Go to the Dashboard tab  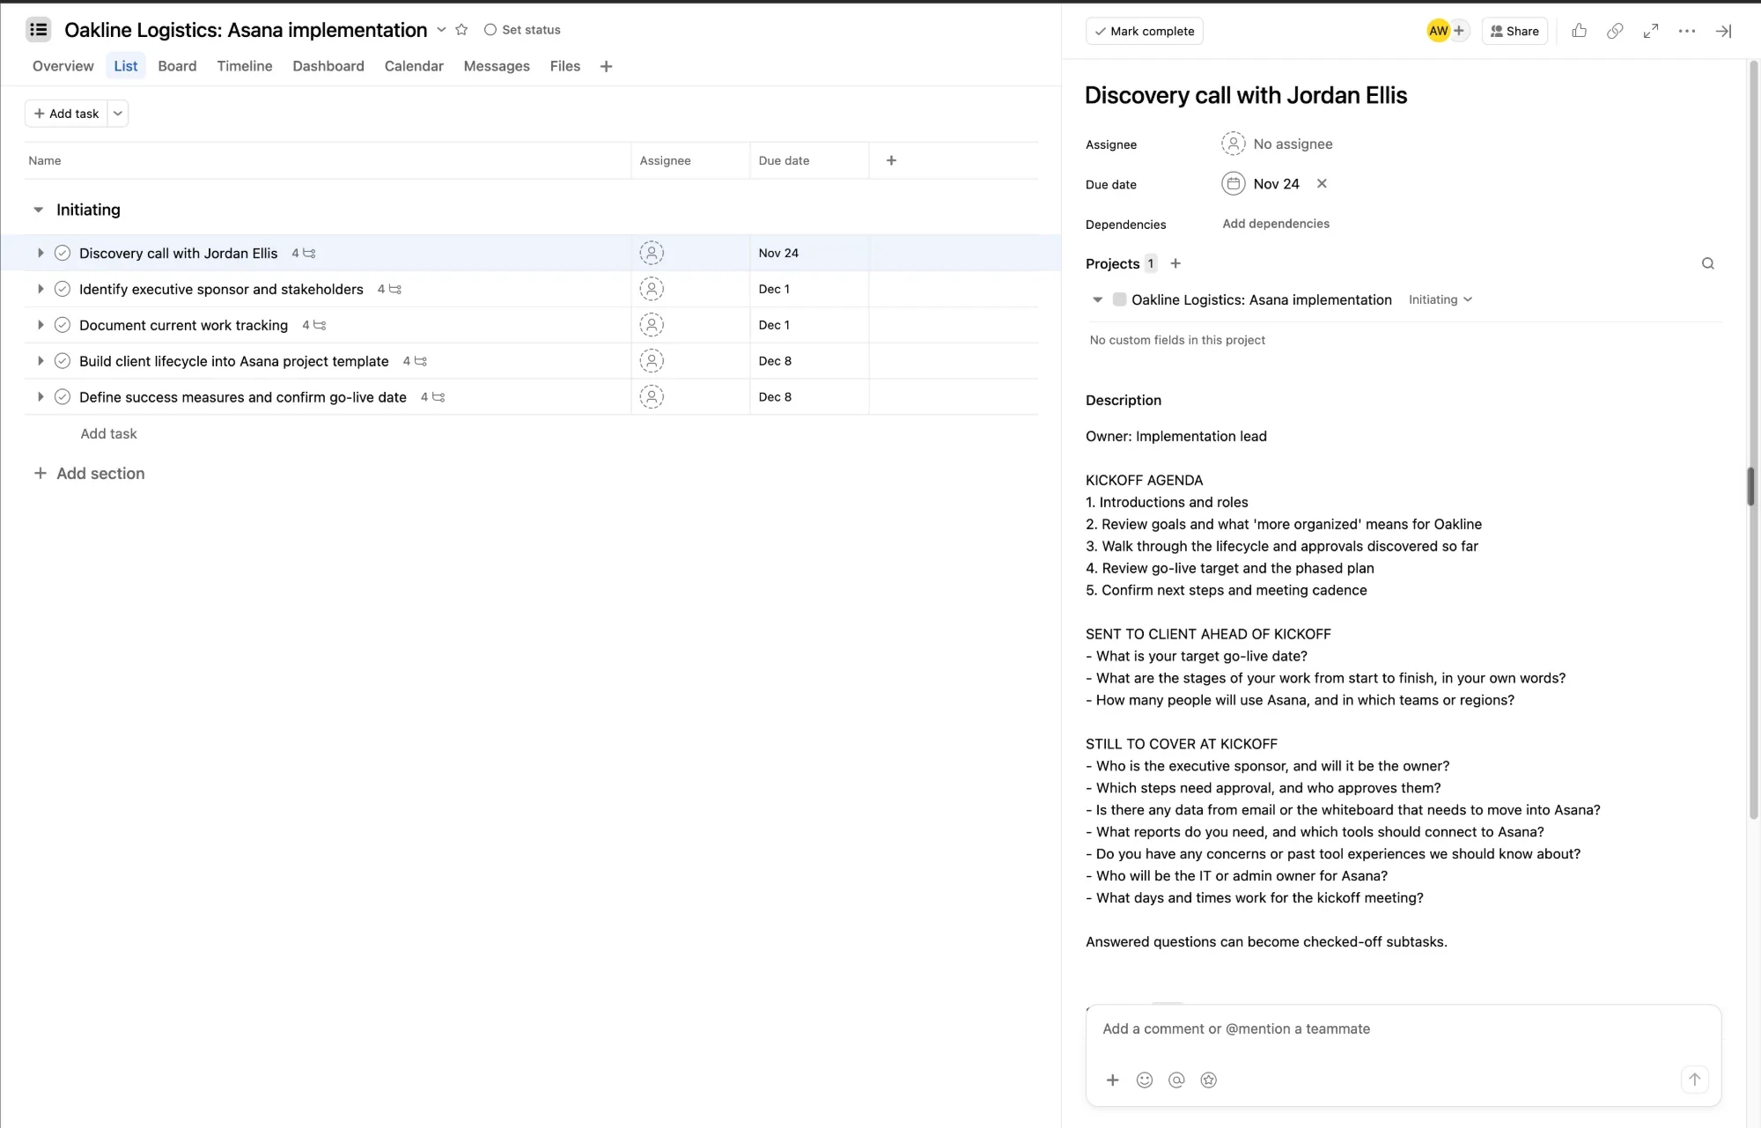pyautogui.click(x=328, y=66)
